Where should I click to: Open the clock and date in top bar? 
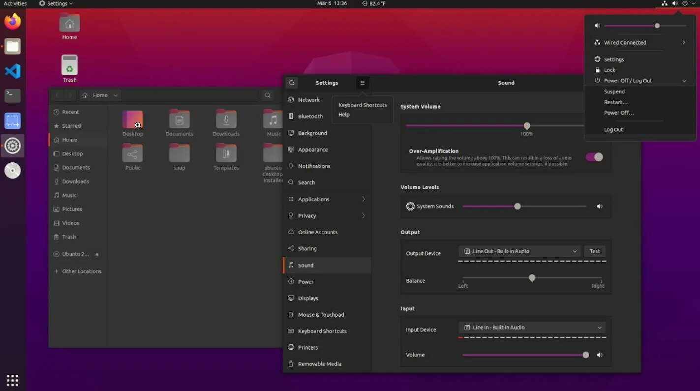(332, 3)
